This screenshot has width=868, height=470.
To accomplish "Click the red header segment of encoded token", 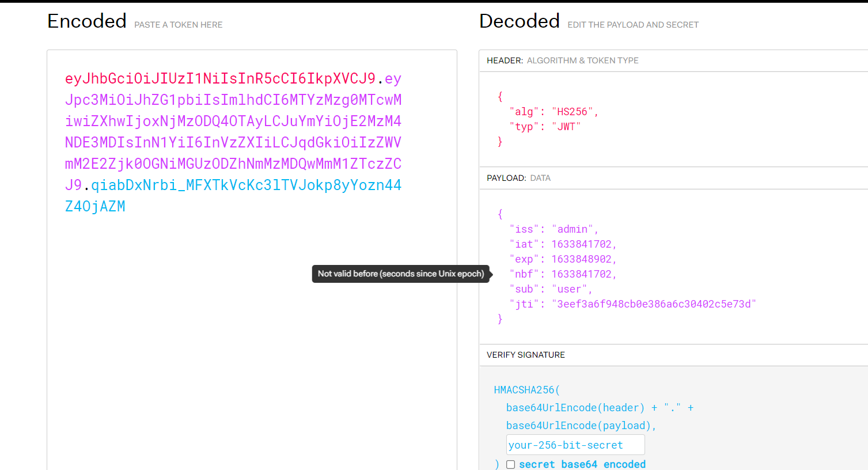I will [220, 78].
